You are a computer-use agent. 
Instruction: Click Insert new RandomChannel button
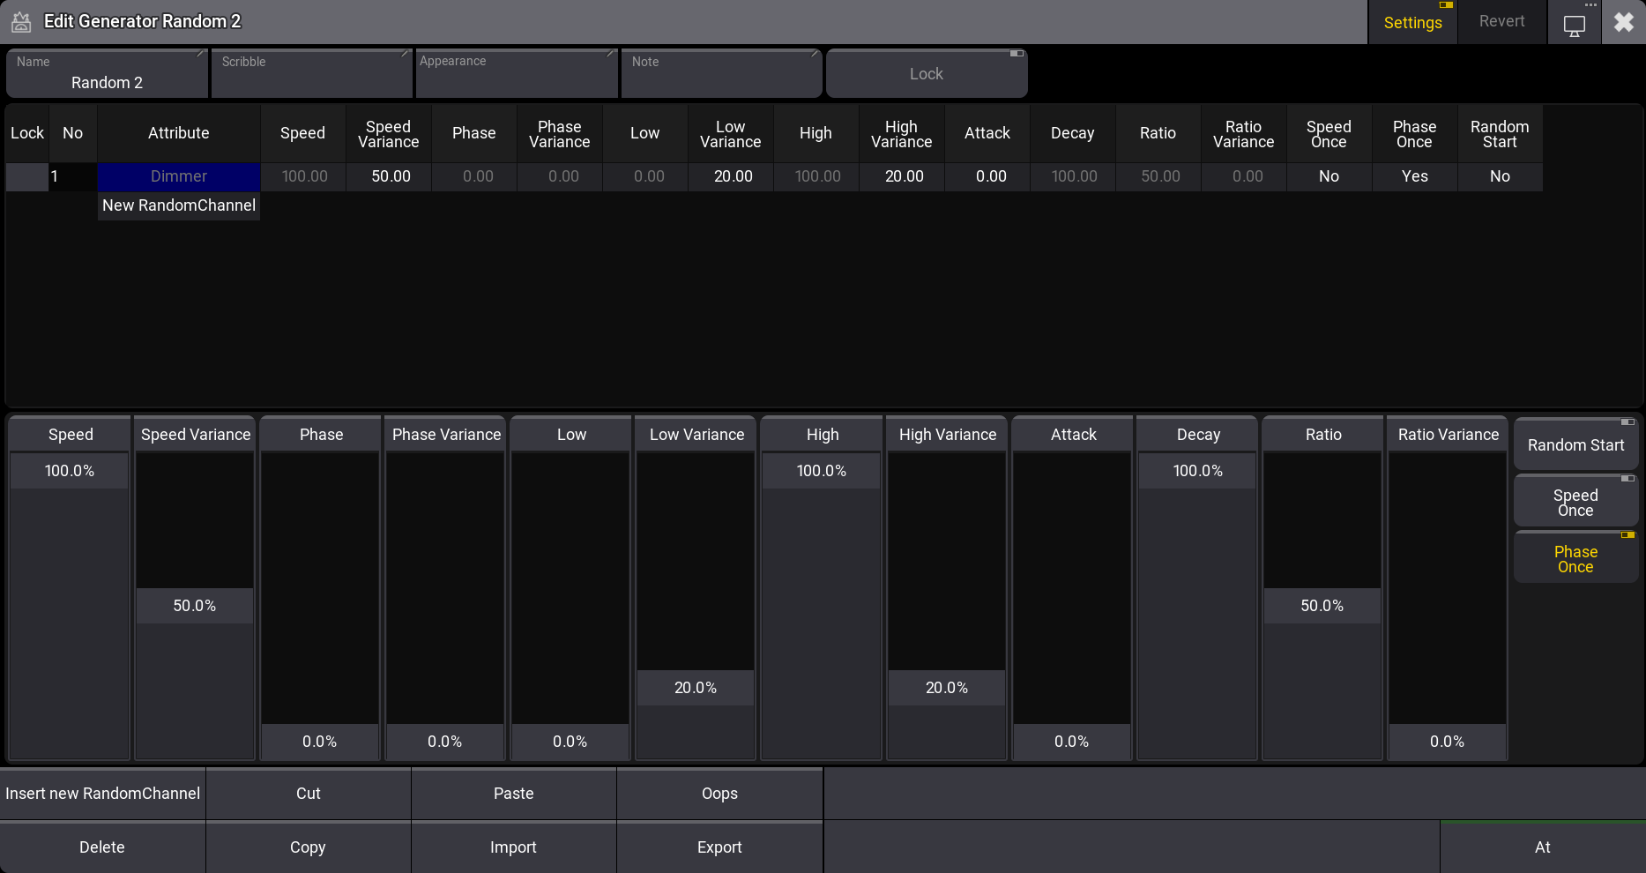(x=102, y=794)
